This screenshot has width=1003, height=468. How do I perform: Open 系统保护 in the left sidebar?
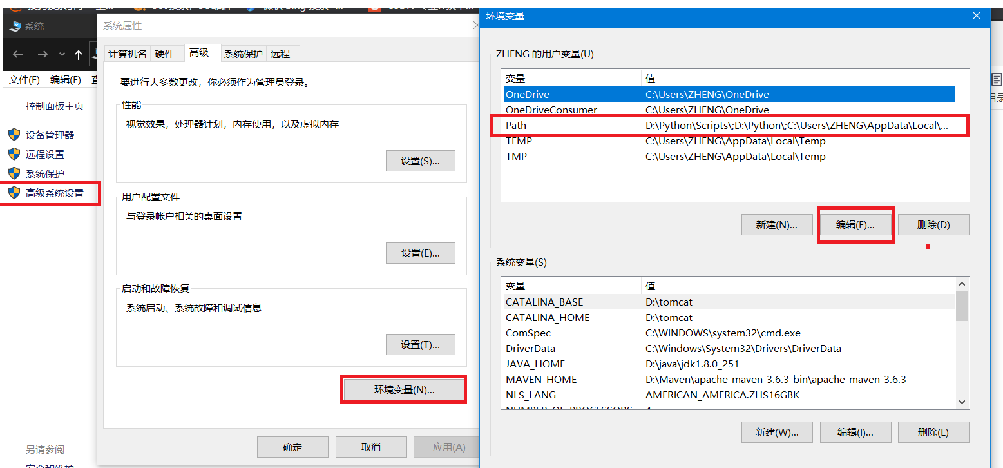[44, 173]
